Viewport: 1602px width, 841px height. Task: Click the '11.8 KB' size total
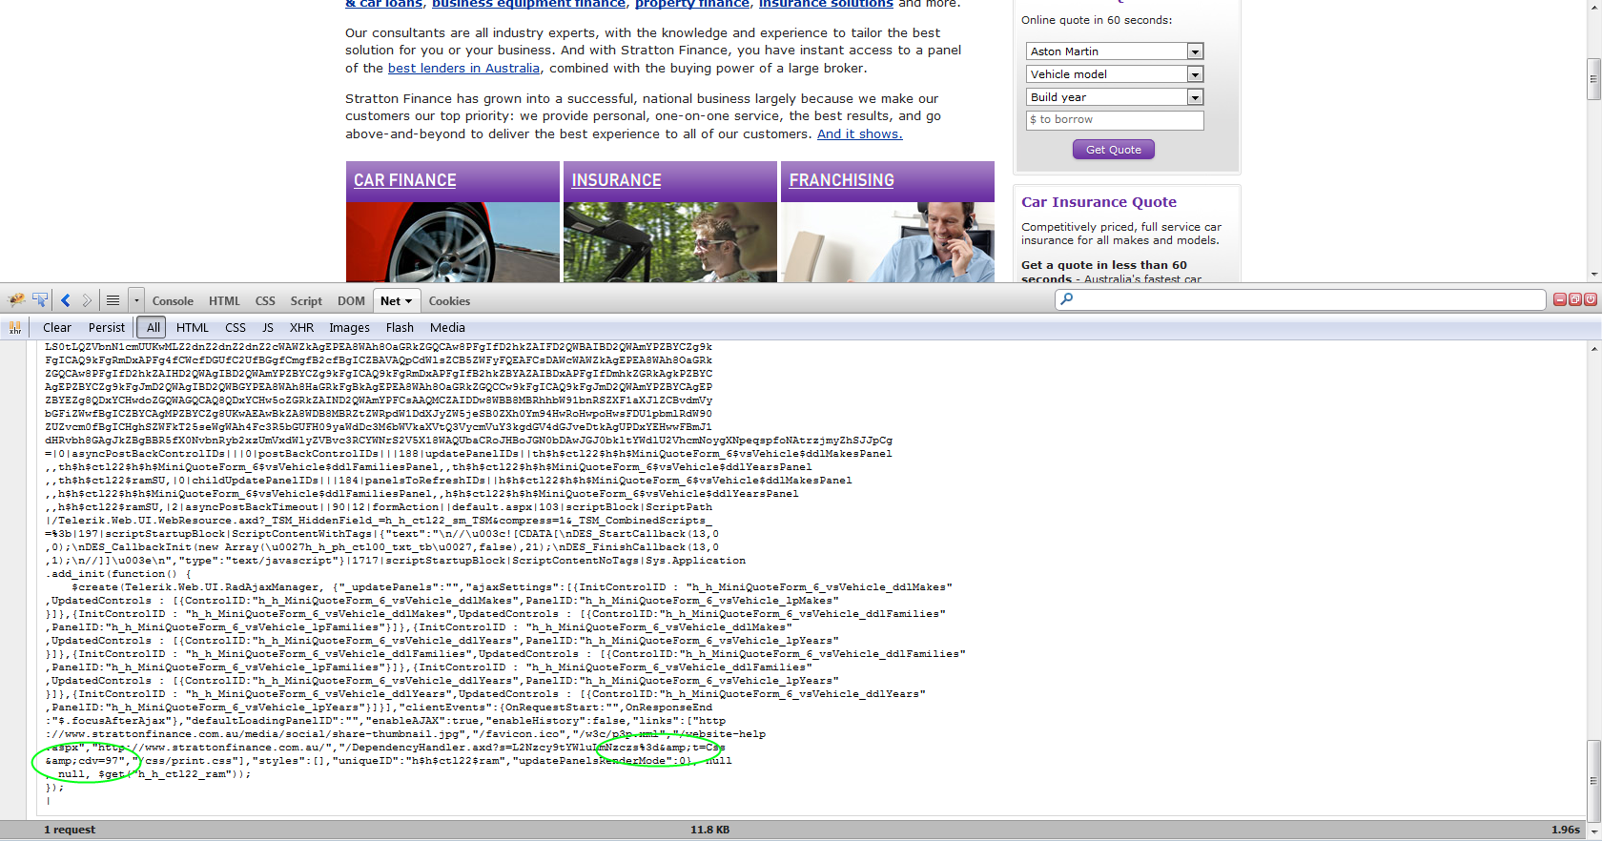point(709,830)
